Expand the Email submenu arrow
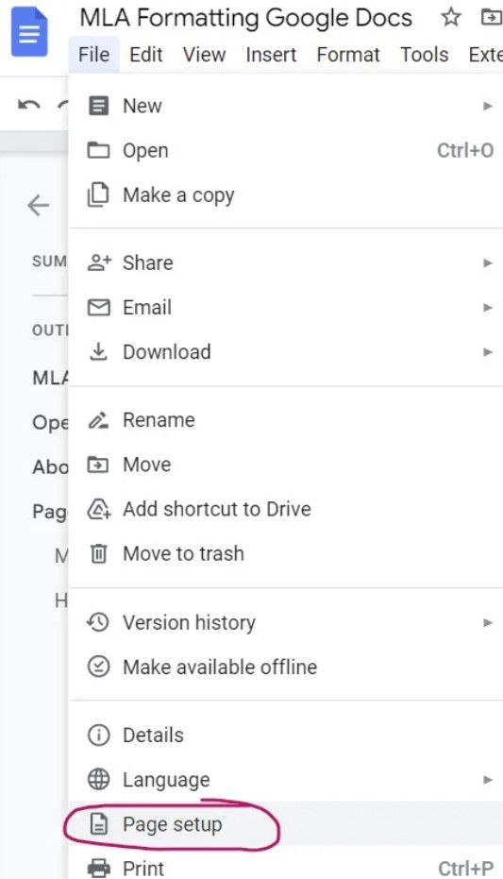Screen dimensions: 503x879 coord(488,307)
